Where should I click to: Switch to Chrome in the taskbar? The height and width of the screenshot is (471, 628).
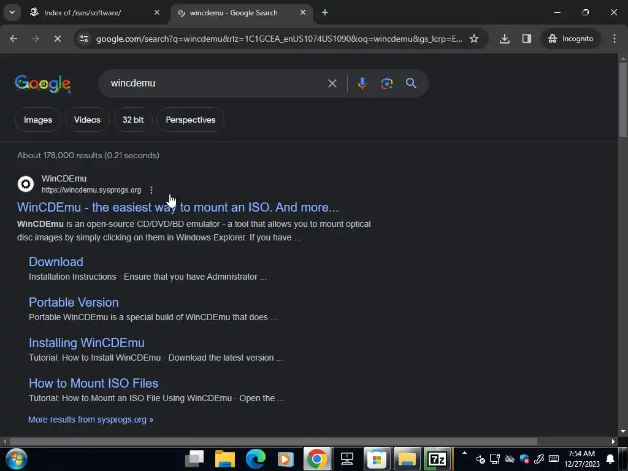317,459
